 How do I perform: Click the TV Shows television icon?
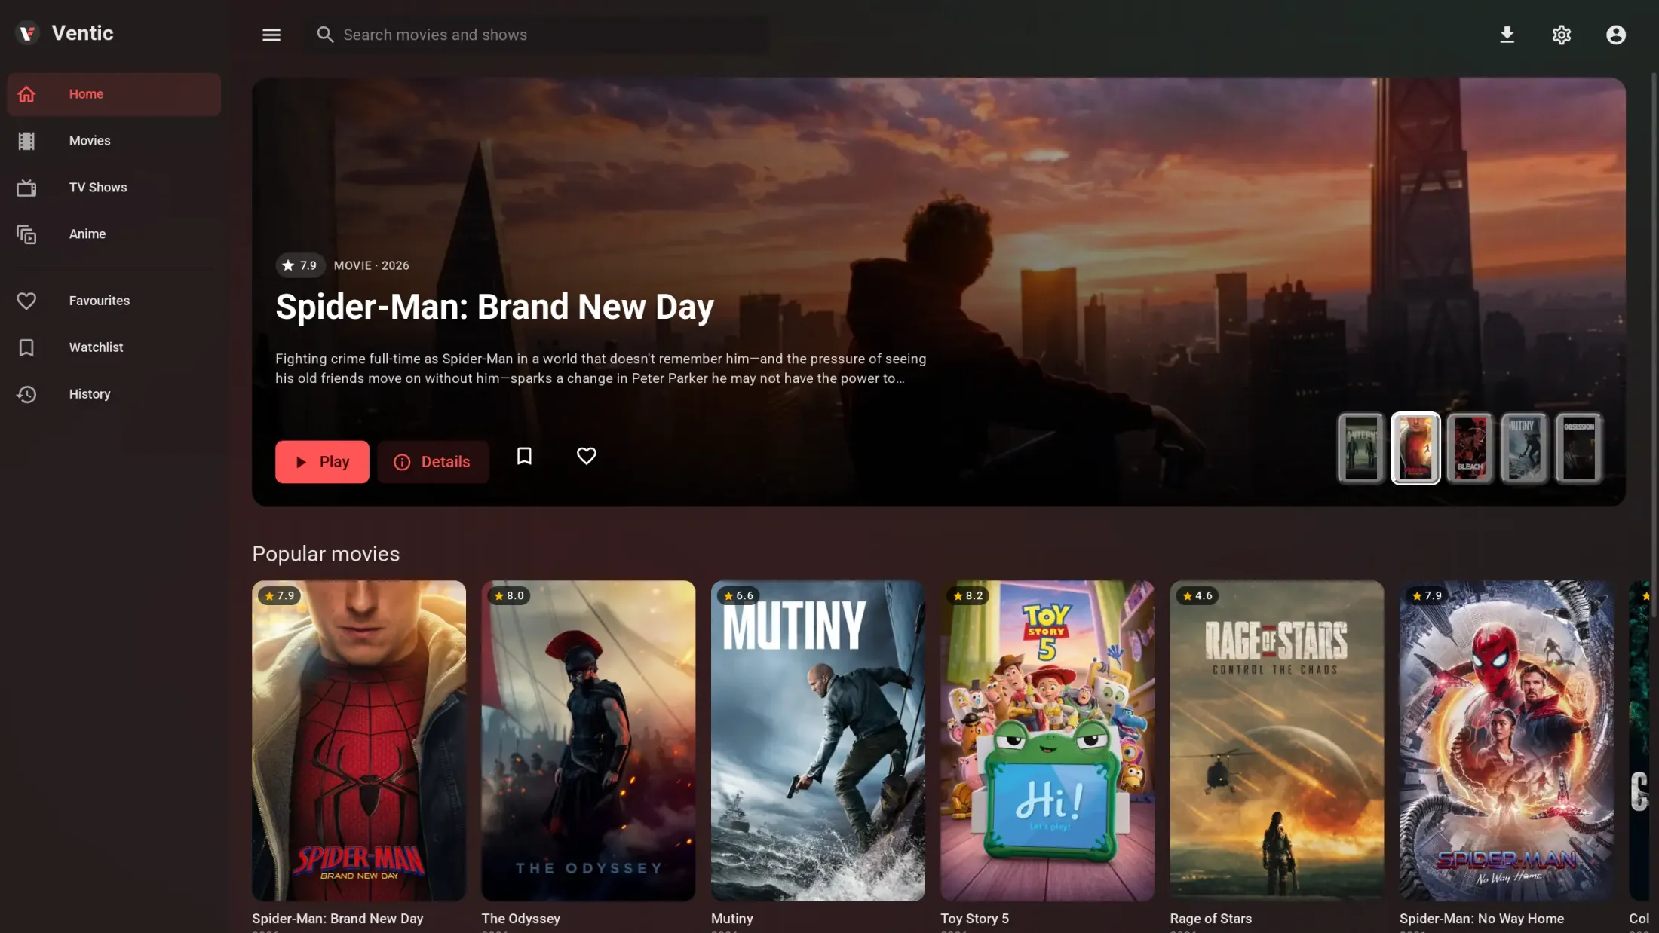point(26,188)
